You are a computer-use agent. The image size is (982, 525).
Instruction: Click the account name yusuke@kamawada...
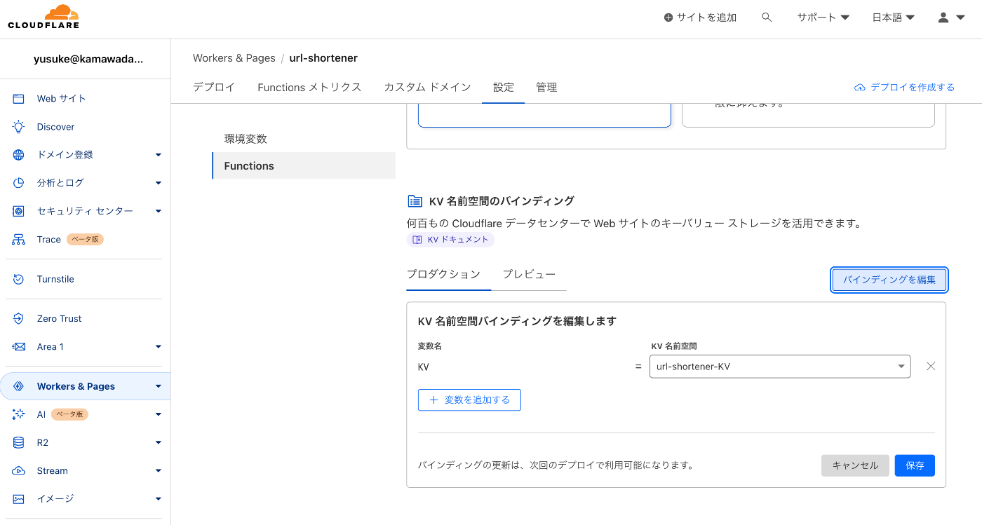[88, 60]
